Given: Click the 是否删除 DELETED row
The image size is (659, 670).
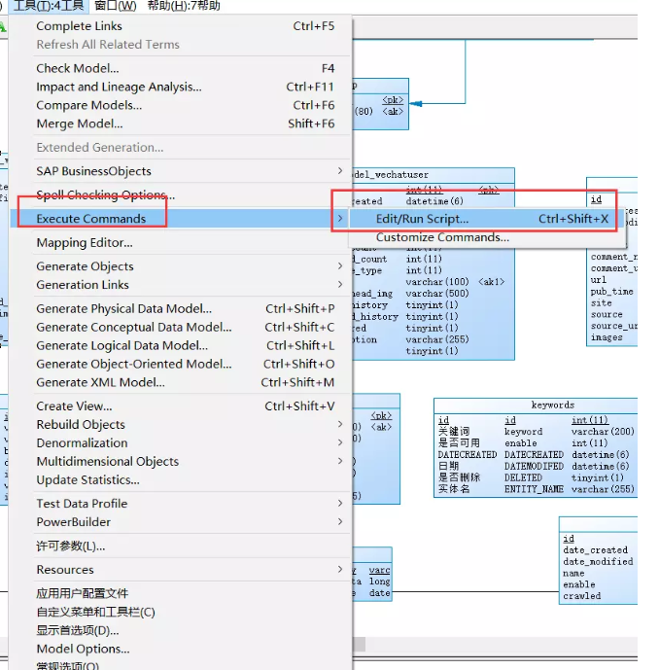Looking at the screenshot, I should [531, 477].
